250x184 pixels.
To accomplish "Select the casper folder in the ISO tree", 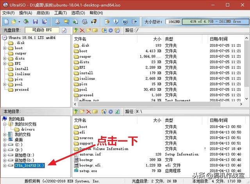I will coord(21,53).
